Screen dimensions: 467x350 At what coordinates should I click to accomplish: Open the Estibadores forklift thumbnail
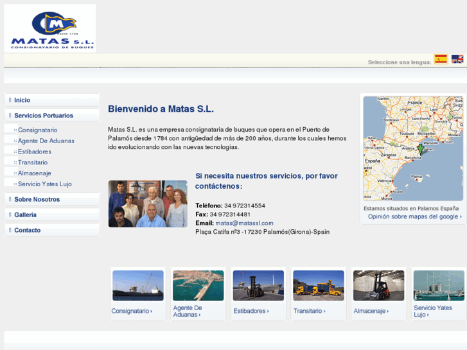[258, 285]
